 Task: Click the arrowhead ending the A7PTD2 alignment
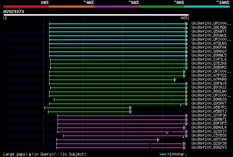tap(185, 76)
